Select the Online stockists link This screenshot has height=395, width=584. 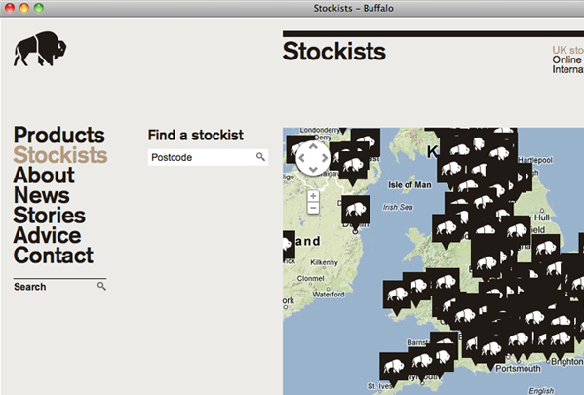coord(567,60)
